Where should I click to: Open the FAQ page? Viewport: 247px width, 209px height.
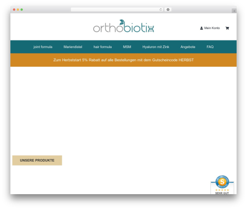[x=210, y=47]
